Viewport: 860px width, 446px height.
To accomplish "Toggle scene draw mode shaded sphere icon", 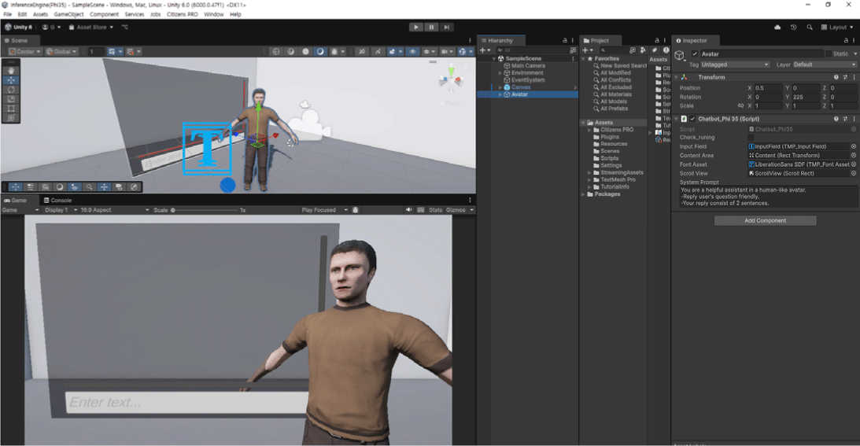I will [305, 52].
